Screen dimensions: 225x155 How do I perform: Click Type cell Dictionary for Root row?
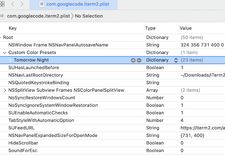pos(157,37)
